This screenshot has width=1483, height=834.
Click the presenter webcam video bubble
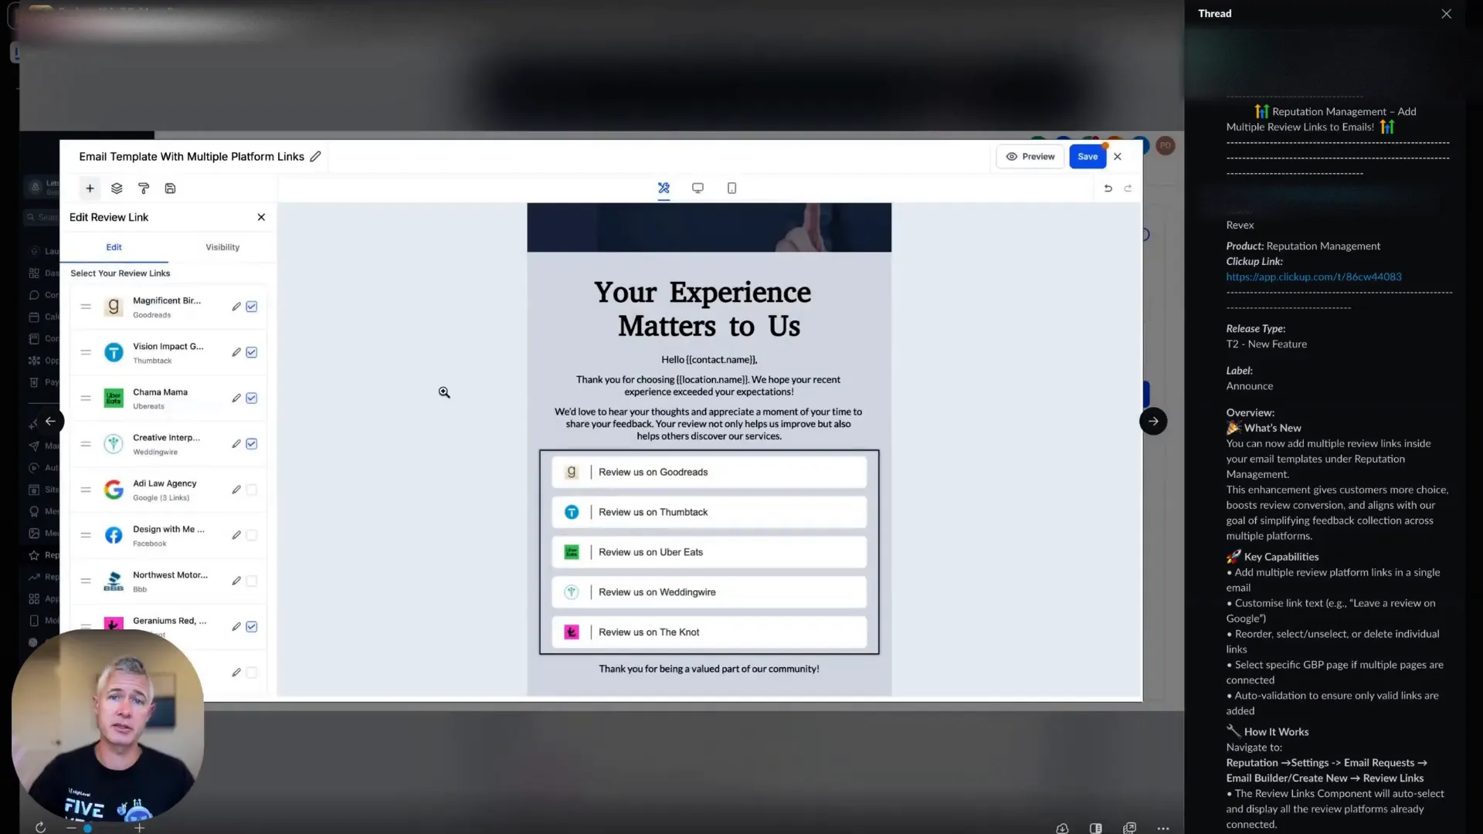tap(107, 725)
